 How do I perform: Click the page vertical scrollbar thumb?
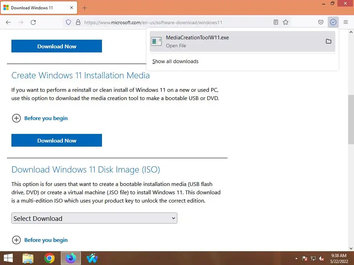pyautogui.click(x=351, y=119)
